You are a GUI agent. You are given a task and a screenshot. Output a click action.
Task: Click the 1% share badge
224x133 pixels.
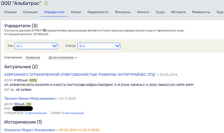click(x=29, y=104)
